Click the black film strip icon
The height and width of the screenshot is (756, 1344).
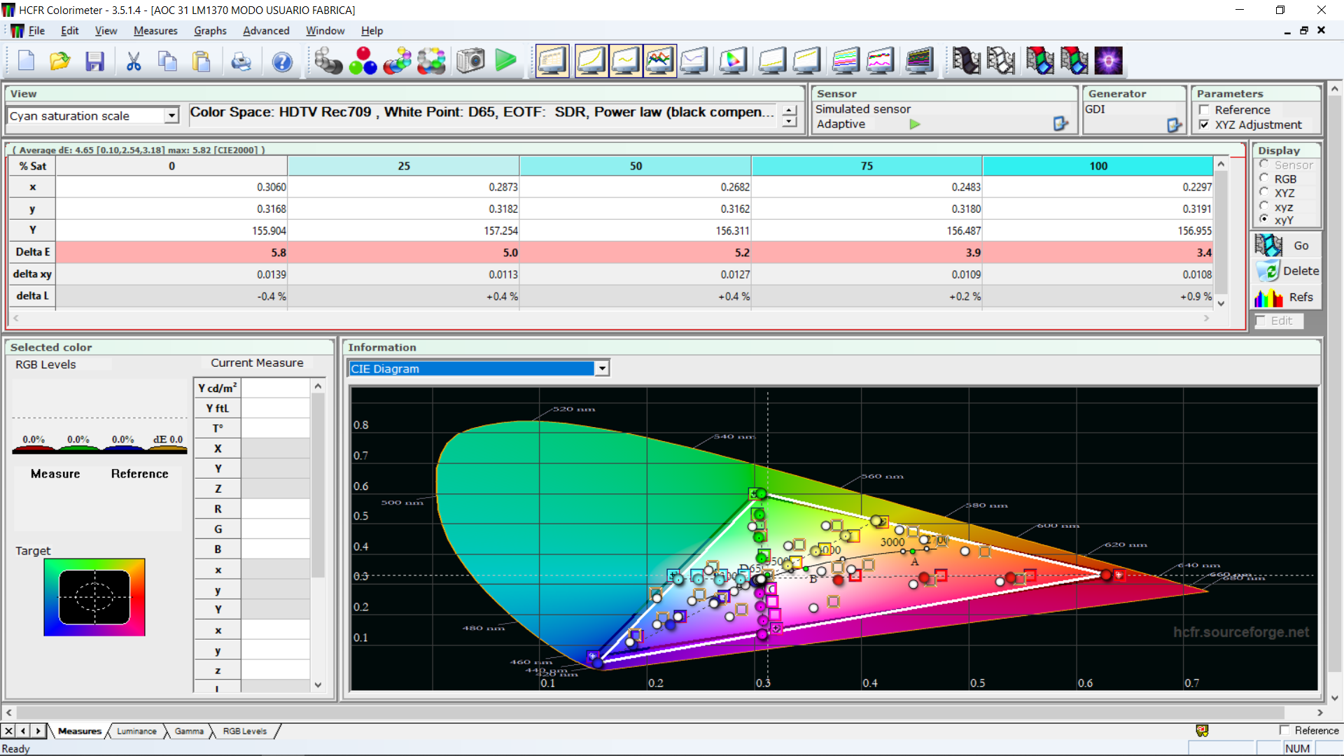966,61
